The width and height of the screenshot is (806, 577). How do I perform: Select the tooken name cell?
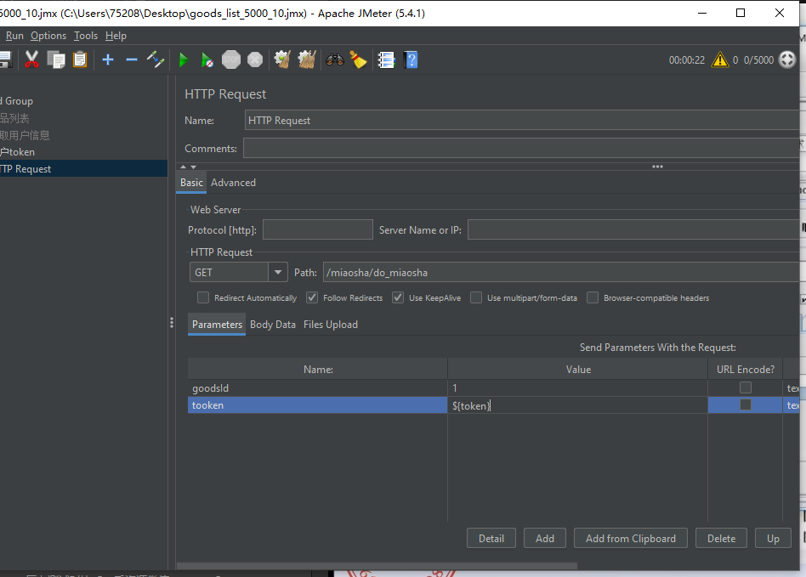click(318, 404)
